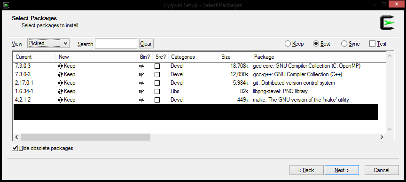This screenshot has width=406, height=182.
Task: Click the horizontal scrollbar right arrow
Action: (x=382, y=137)
